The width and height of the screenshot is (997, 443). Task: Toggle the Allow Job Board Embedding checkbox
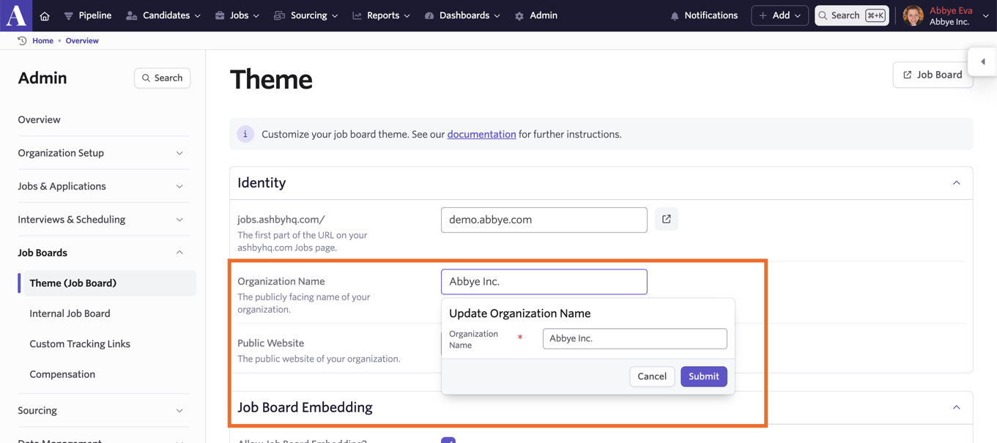pos(448,441)
